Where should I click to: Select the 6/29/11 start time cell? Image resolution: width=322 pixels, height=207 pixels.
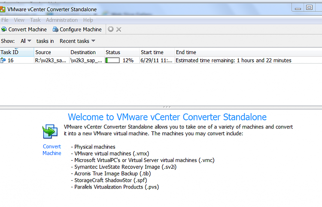point(157,61)
